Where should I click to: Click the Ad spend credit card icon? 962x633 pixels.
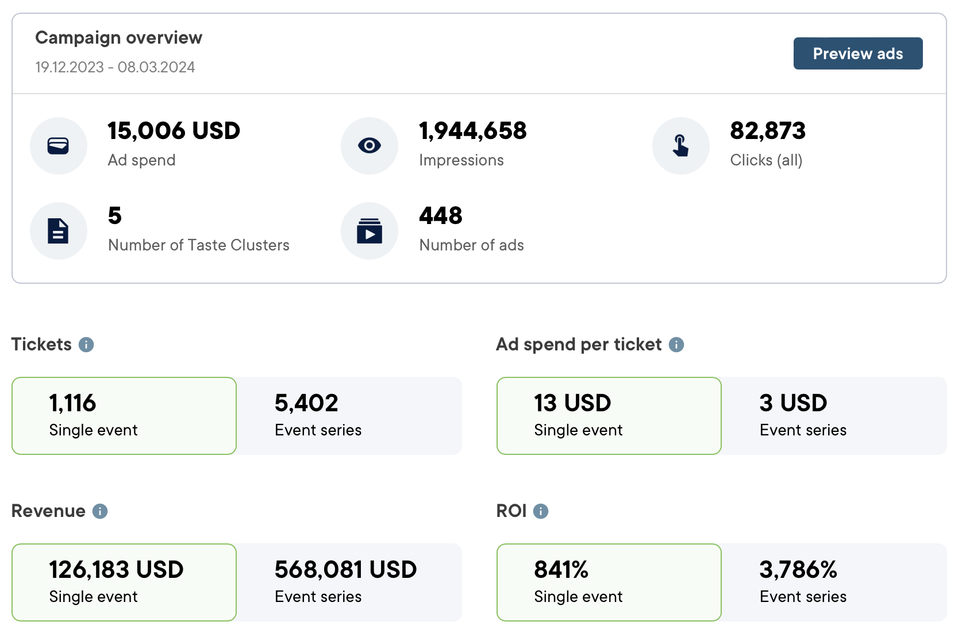click(59, 145)
